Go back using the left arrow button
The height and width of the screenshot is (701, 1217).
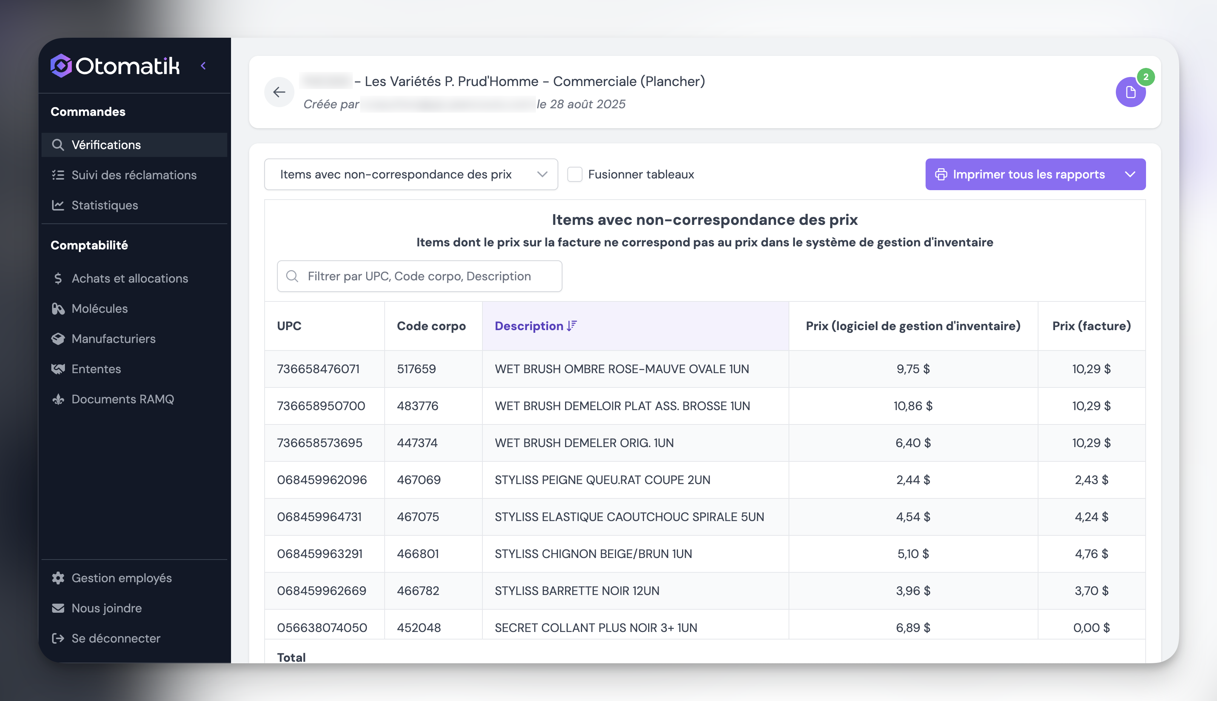click(279, 92)
